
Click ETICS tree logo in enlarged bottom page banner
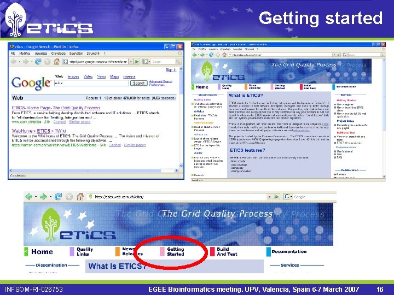(x=50, y=224)
